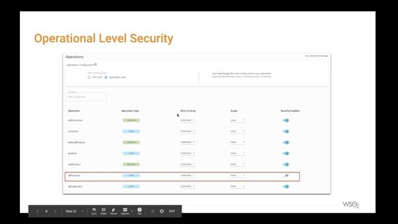
Task: Click the Operational Level Security slide title
Action: [104, 39]
